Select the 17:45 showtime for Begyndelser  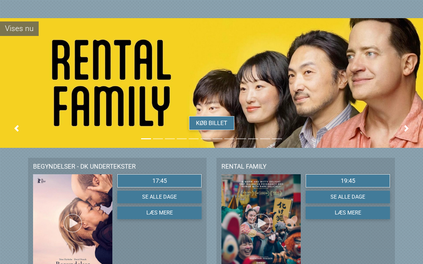[x=159, y=181]
